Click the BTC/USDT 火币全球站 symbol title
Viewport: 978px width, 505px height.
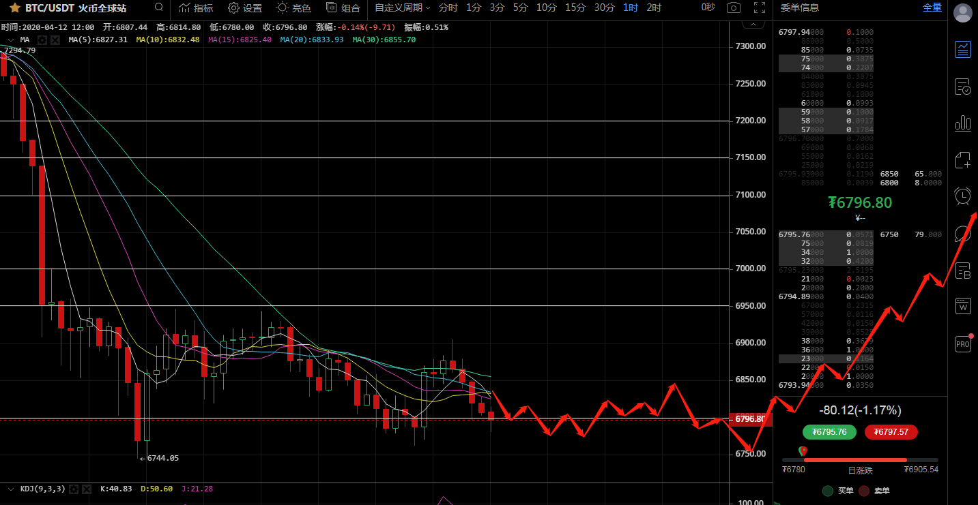click(76, 8)
